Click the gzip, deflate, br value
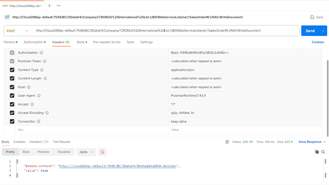This screenshot has width=329, height=185. pos(183,113)
